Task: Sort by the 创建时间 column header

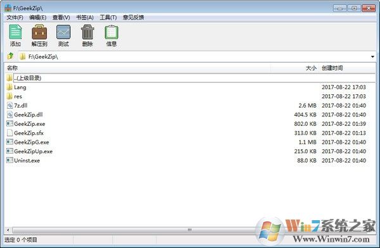Action: click(332, 68)
